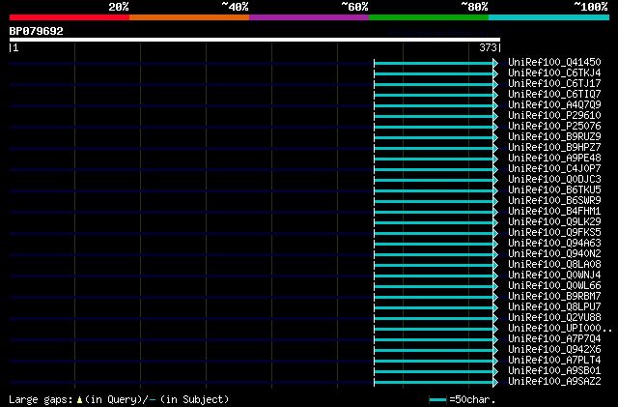Viewport: 618px width, 407px height.
Task: Select the UniRef100_B9RBM7 label
Action: click(x=554, y=297)
